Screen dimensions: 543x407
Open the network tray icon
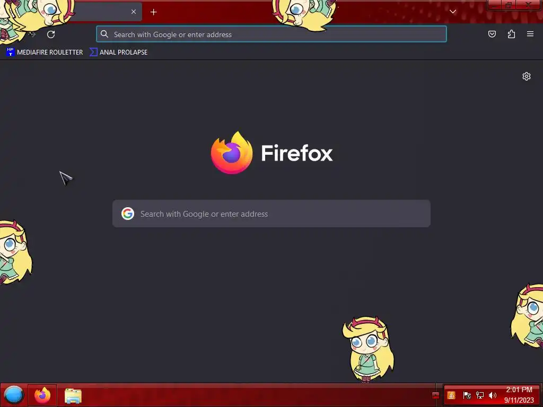[x=479, y=395]
